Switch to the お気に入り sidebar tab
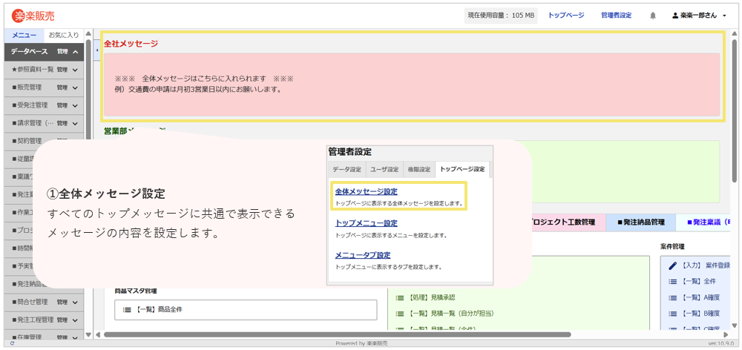Viewport: 742px width, 350px height. coord(63,35)
